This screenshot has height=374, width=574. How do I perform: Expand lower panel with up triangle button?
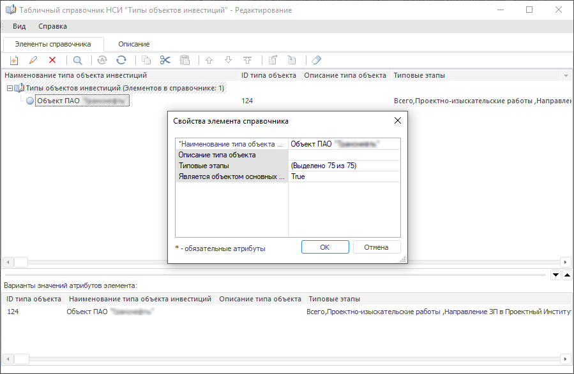tap(567, 275)
